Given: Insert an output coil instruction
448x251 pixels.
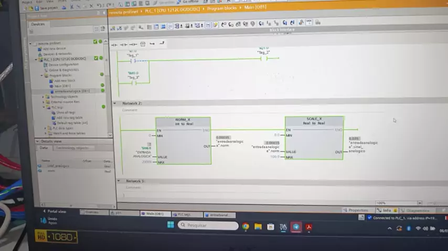Looking at the screenshot, I should (x=133, y=44).
